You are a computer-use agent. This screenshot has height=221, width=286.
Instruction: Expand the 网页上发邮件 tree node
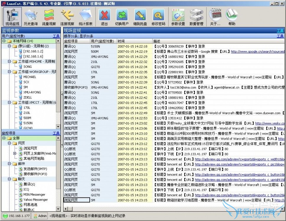[x=14, y=154]
